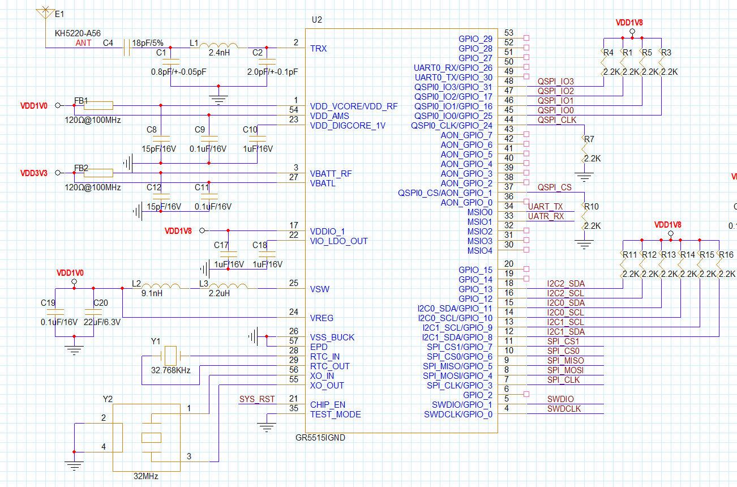Select the UART_TX net label
This screenshot has width=737, height=487.
click(x=545, y=207)
